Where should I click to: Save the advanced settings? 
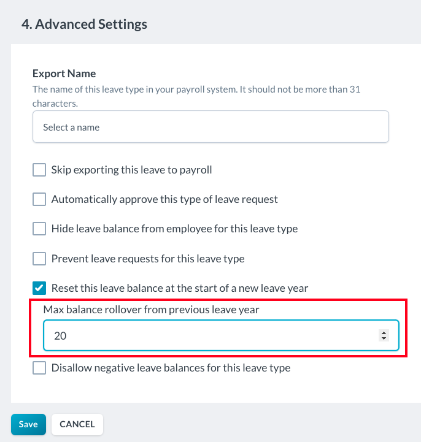click(28, 424)
